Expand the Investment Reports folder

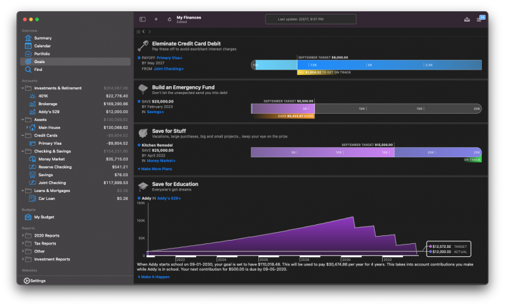pos(23,259)
